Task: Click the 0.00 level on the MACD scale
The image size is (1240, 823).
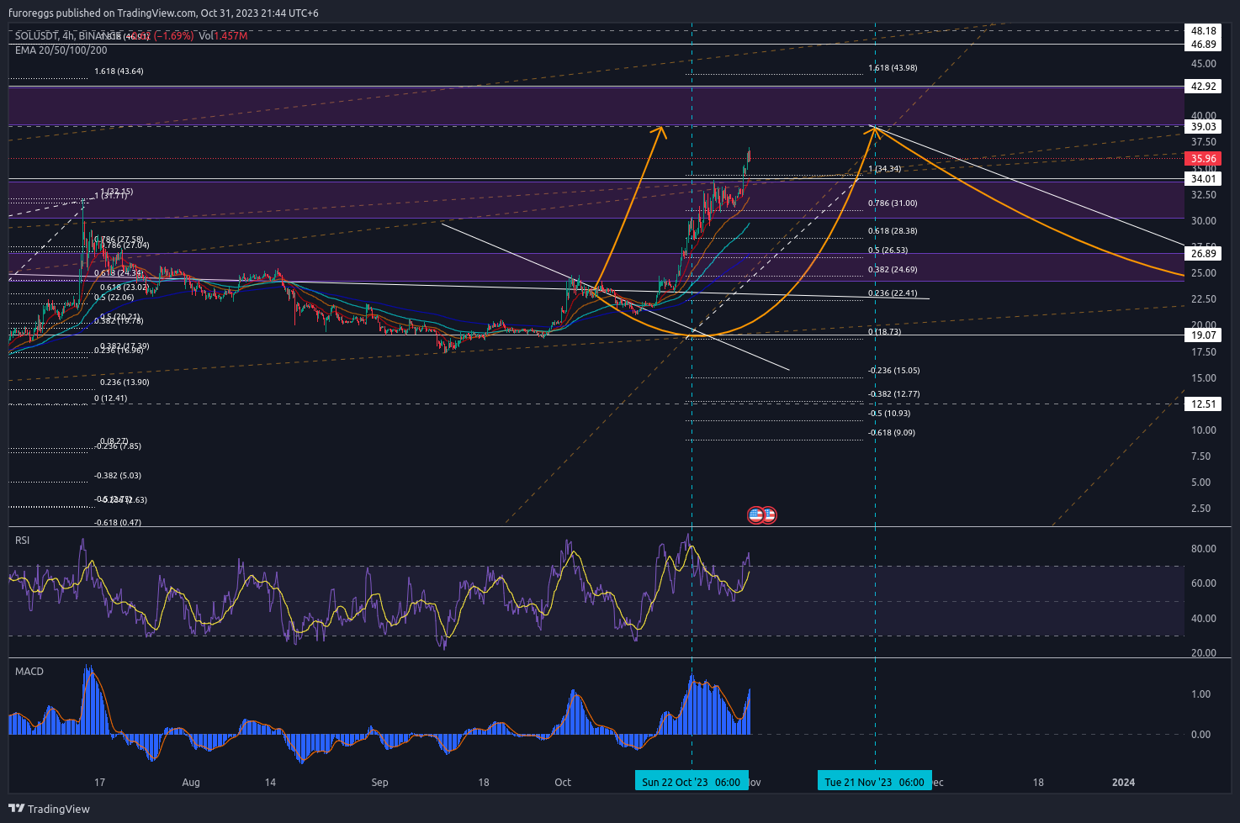Action: coord(1201,735)
